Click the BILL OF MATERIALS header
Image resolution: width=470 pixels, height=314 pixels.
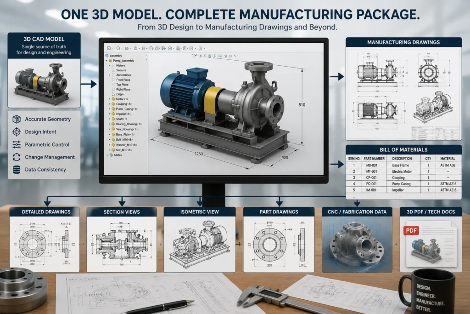pyautogui.click(x=404, y=149)
